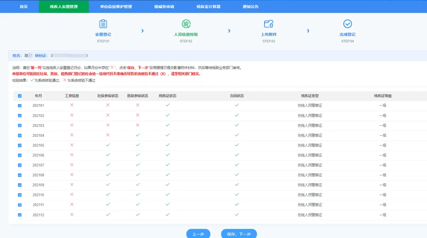Toggle the checkbox for month 202103
This screenshot has width=427, height=238.
point(20,125)
